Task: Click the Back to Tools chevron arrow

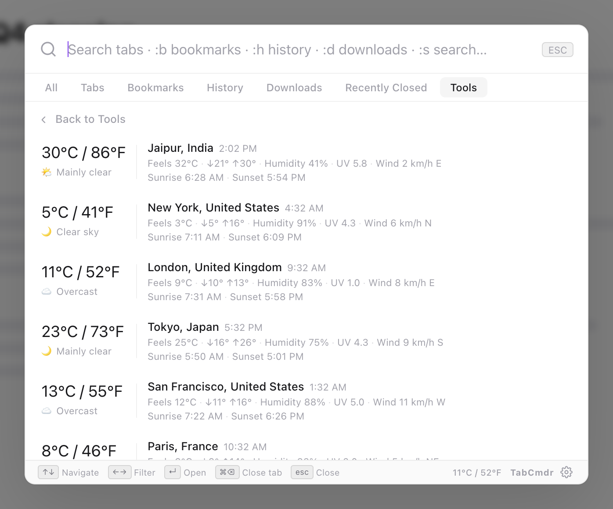Action: (x=43, y=119)
